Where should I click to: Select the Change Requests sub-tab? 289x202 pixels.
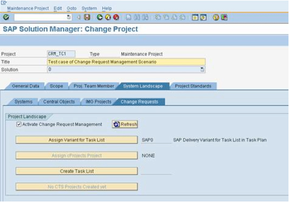click(139, 102)
